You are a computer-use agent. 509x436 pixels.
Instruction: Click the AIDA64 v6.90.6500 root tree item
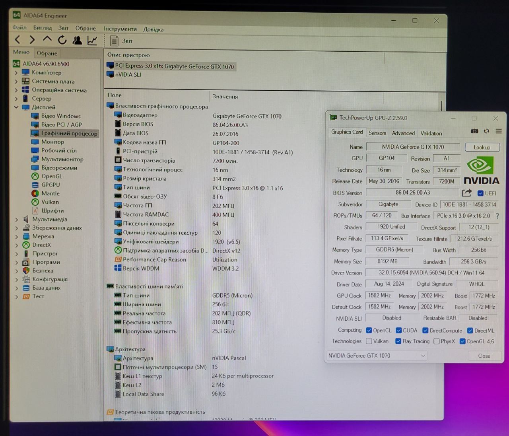41,64
